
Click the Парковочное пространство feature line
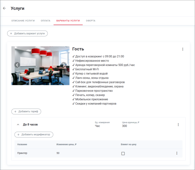92,91
